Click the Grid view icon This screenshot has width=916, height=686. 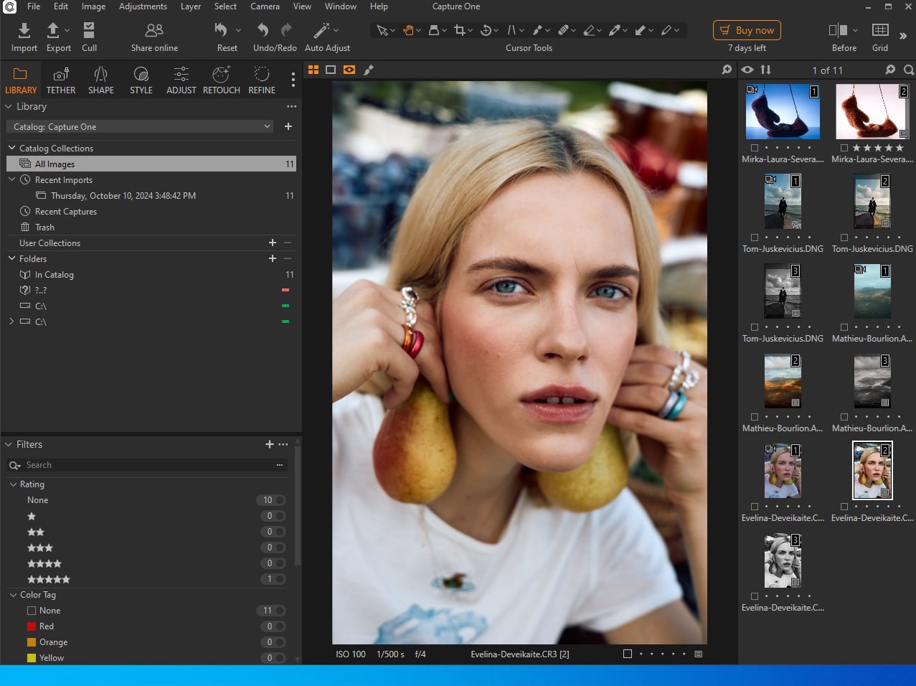[x=880, y=30]
